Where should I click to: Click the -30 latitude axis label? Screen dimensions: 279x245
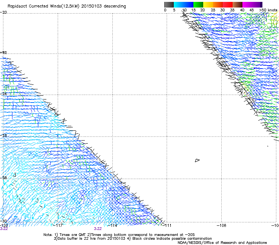(x=3, y=221)
